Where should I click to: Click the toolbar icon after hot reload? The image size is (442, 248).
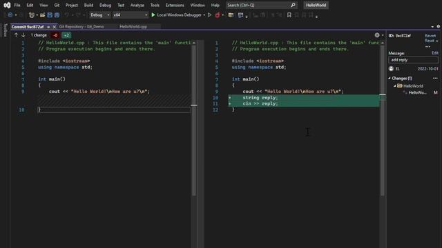point(231,15)
